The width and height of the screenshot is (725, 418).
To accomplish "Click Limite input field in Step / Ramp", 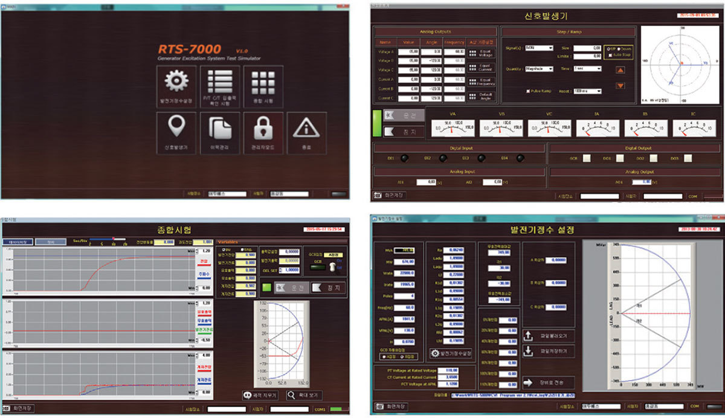I will [587, 56].
